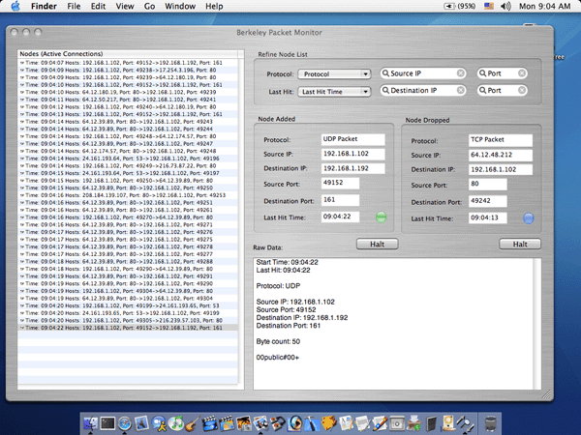This screenshot has width=581, height=435.
Task: Open the Last Hit Time dropdown
Action: pyautogui.click(x=335, y=92)
